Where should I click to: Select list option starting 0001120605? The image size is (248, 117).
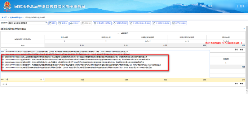click(105, 65)
